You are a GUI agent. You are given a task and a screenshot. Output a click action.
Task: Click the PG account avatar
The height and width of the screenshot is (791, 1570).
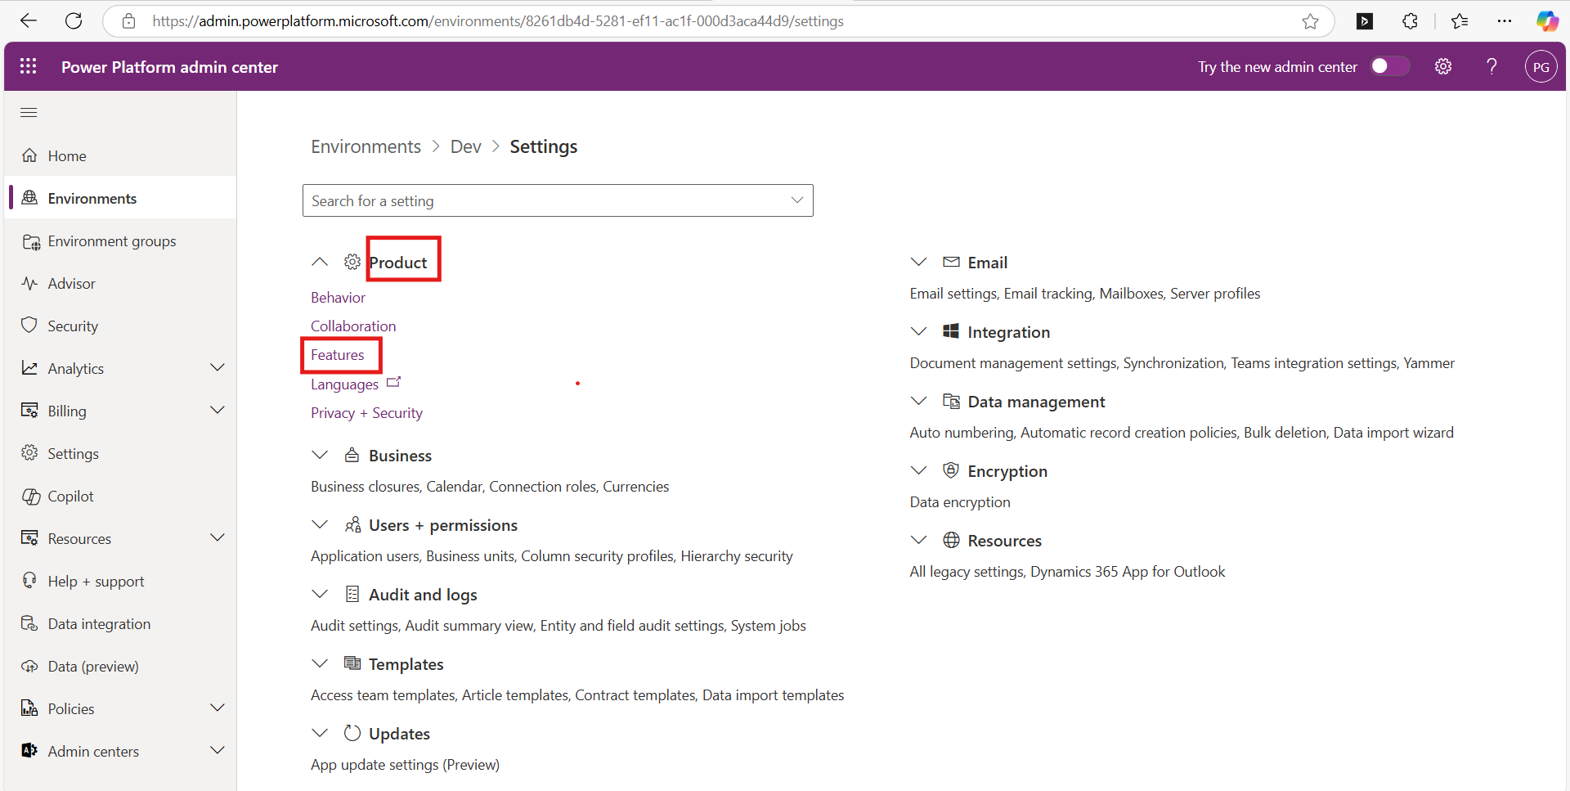pos(1541,66)
